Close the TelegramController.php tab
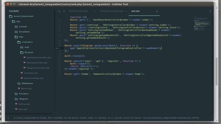221x124 pixels. (x=126, y=11)
